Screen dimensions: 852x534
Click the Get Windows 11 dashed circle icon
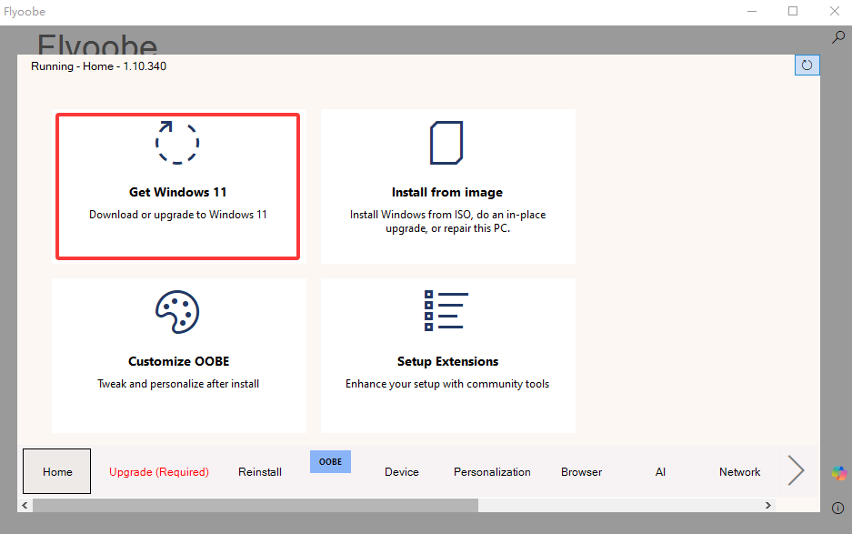(x=177, y=142)
